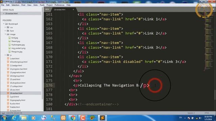Open the Find menu
Screen dimensions: 216x121
[x=23, y=5]
